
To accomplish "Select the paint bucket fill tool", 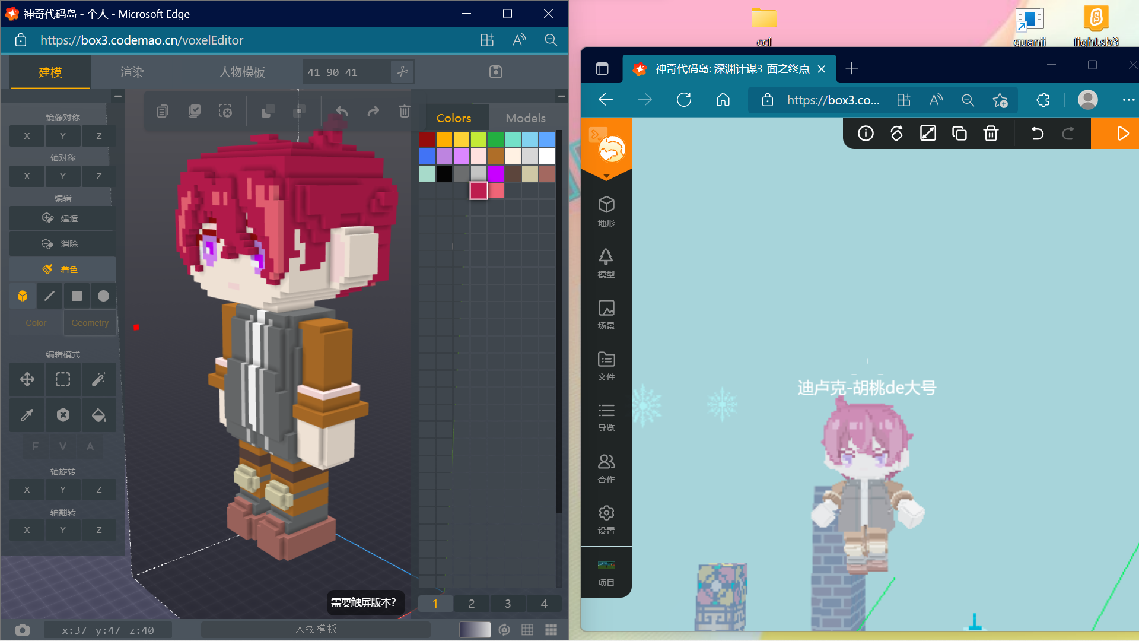I will click(x=98, y=415).
